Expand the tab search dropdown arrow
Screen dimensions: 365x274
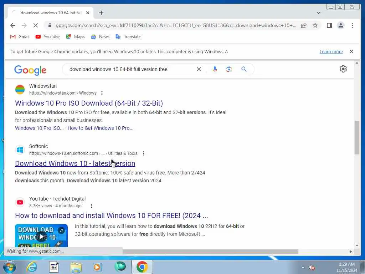pyautogui.click(x=319, y=13)
